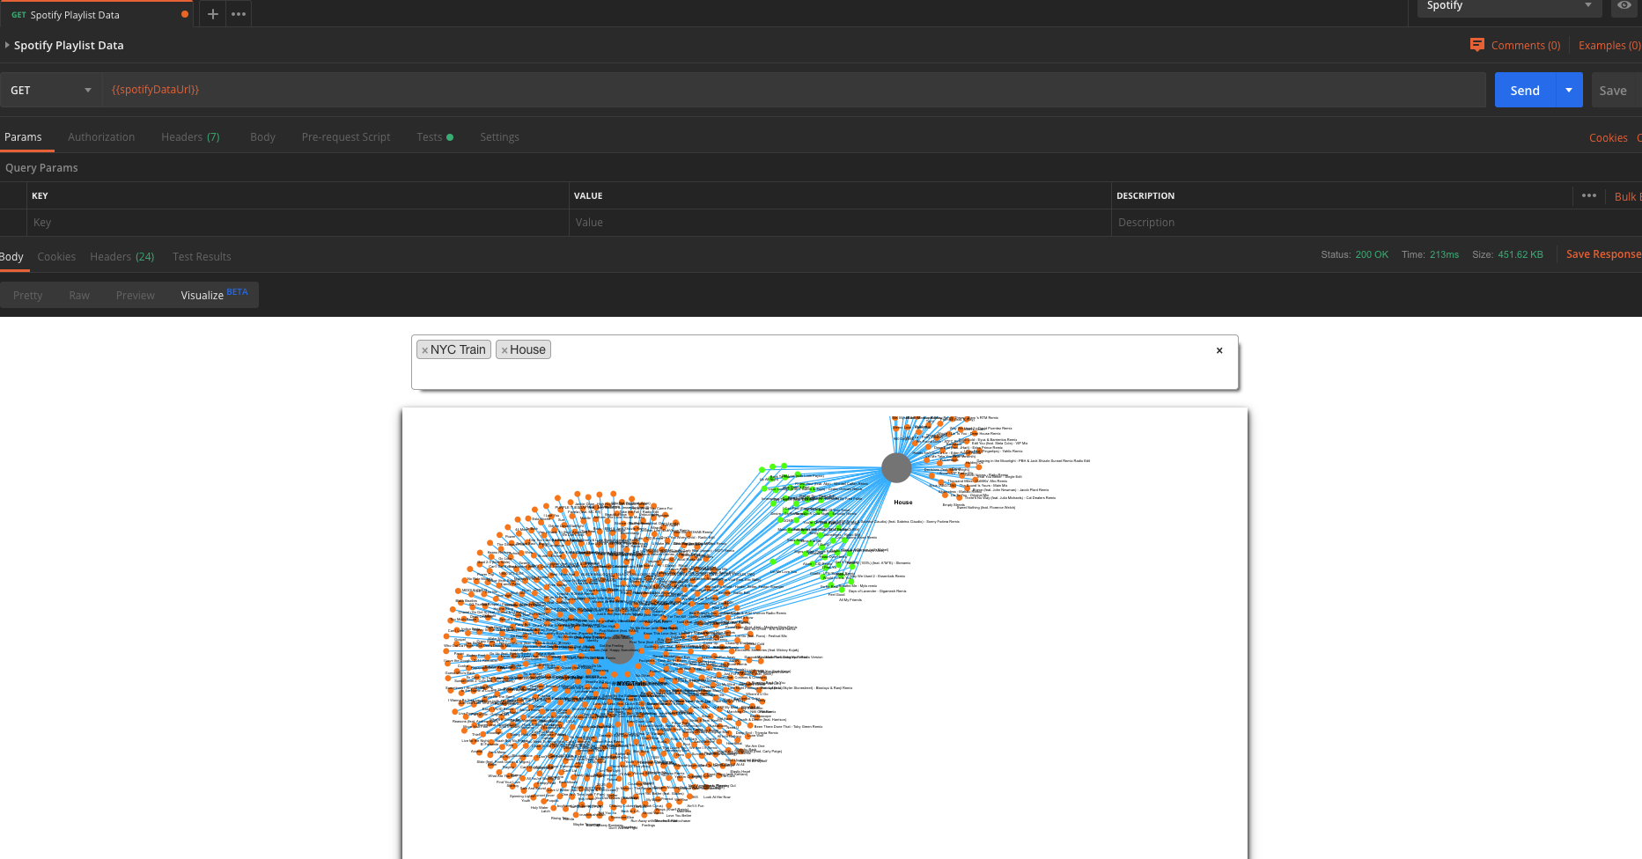This screenshot has height=859, width=1642.
Task: Click the Bulk Edit link
Action: click(x=1627, y=196)
